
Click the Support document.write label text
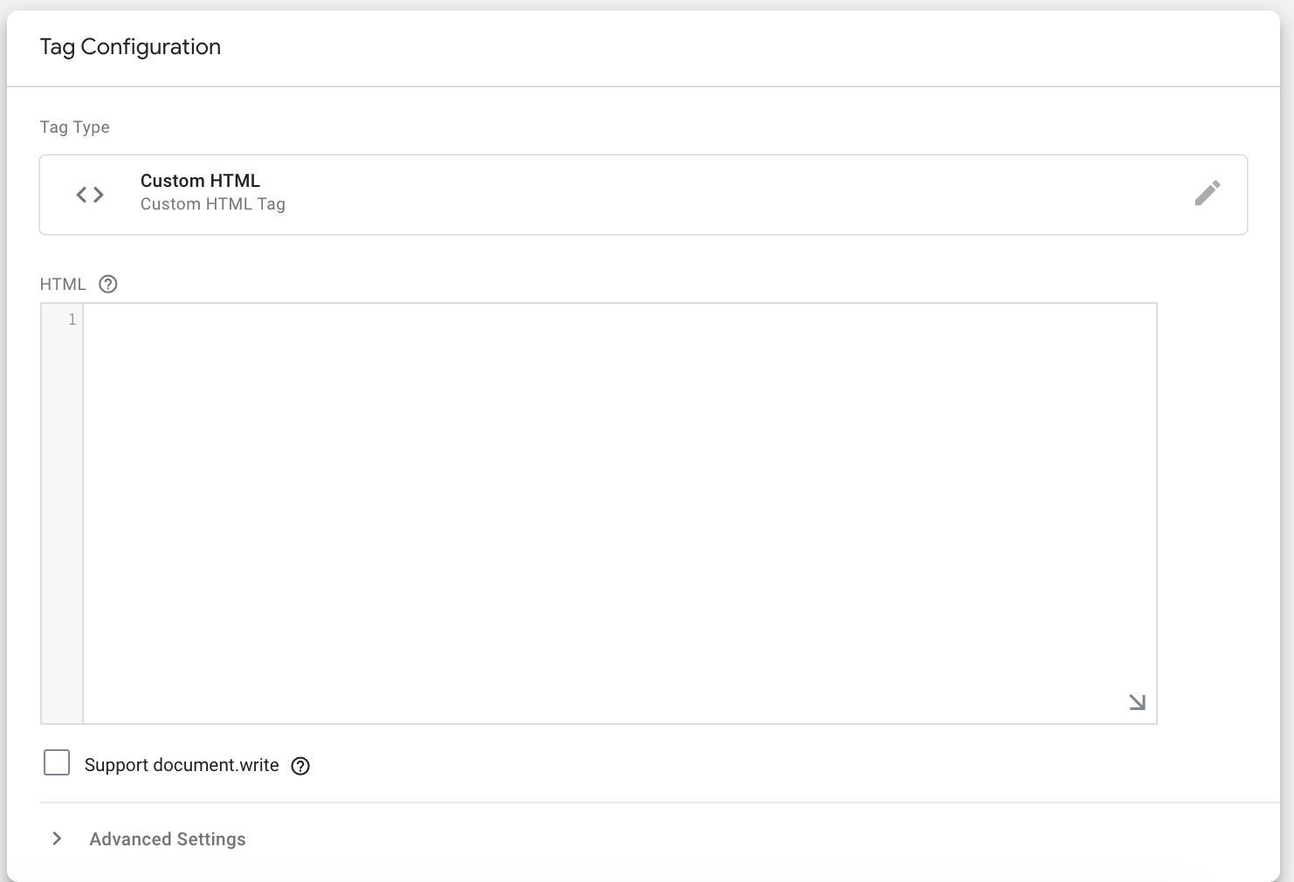coord(182,765)
